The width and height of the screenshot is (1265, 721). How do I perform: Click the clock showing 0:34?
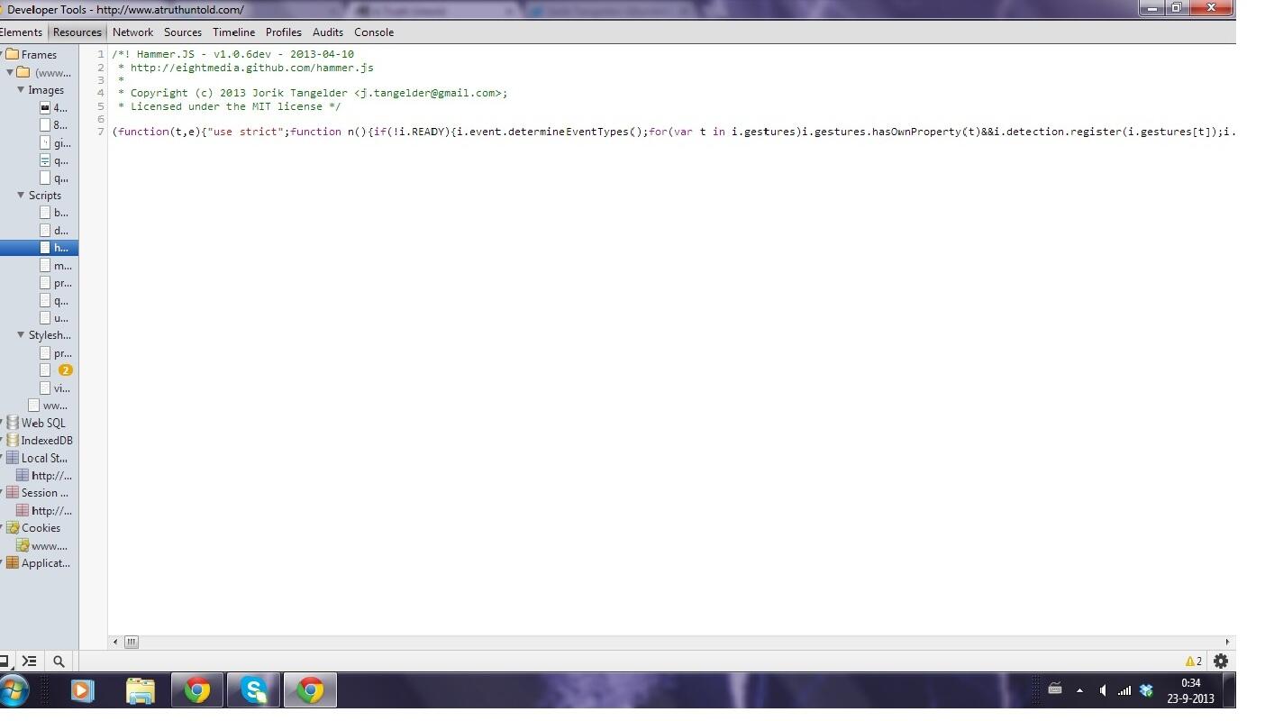point(1190,683)
